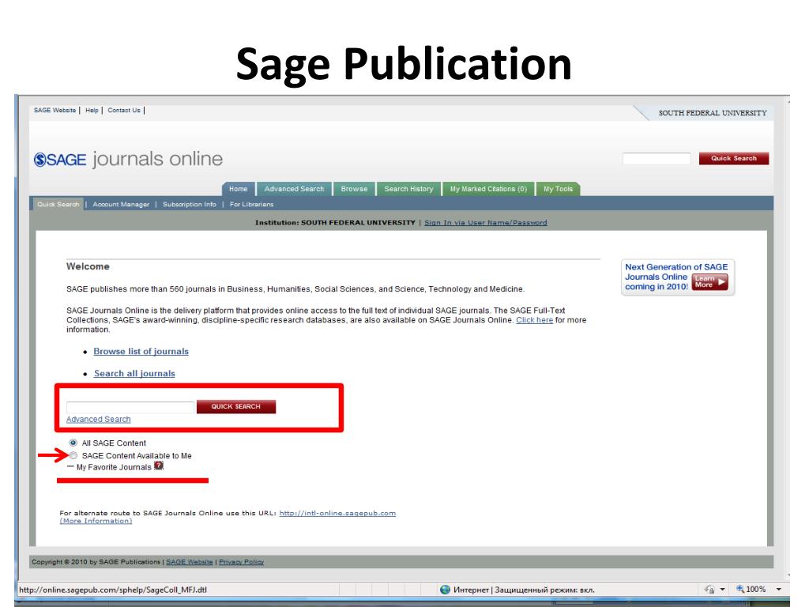Open Browse list of journals link

(141, 351)
